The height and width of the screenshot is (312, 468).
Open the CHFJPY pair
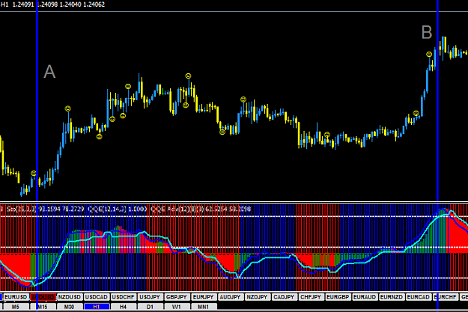(311, 297)
